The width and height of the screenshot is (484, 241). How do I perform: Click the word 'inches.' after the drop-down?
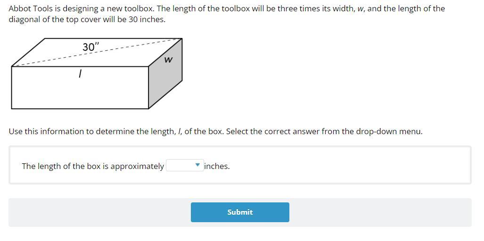tap(217, 166)
